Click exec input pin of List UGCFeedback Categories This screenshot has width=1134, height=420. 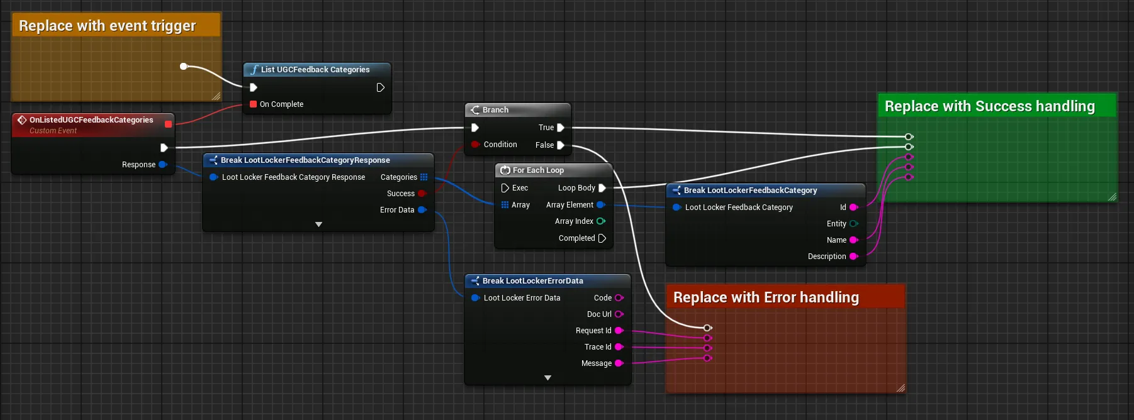(x=254, y=87)
